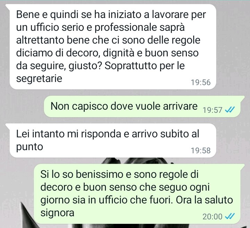Click the word 'punto' in third message
250x228 pixels.
(30, 147)
